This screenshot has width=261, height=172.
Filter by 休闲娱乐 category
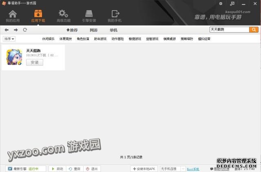pos(48,39)
